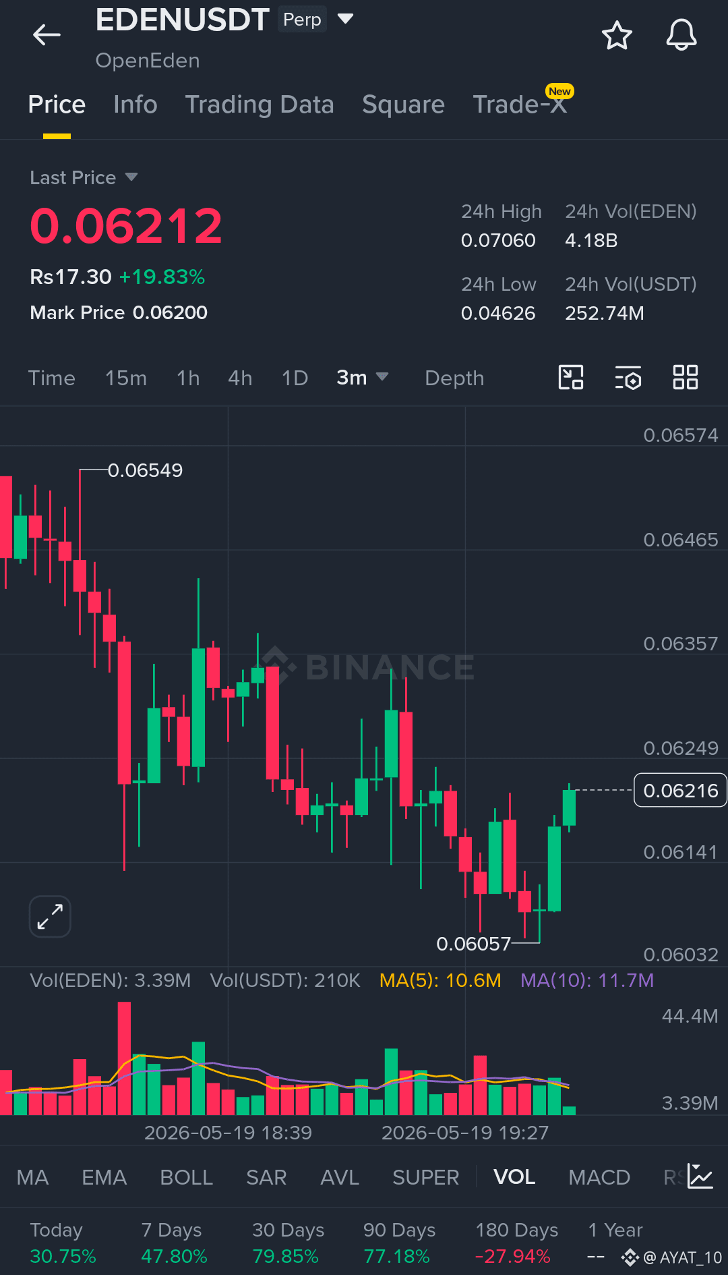Enable the BOLL indicator
728x1275 pixels.
click(186, 1177)
